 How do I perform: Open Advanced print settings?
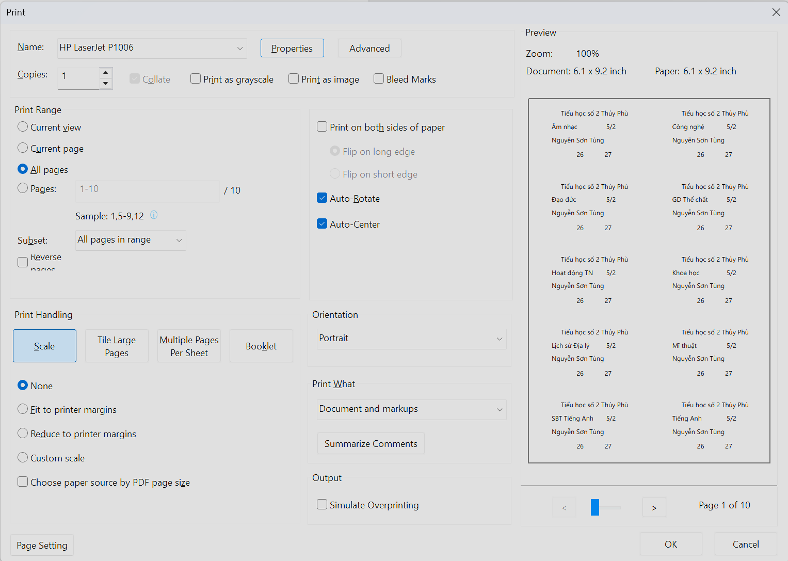tap(369, 48)
